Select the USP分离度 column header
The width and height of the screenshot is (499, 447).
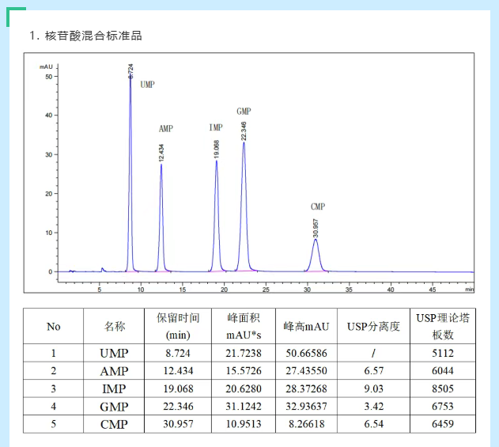click(x=374, y=326)
